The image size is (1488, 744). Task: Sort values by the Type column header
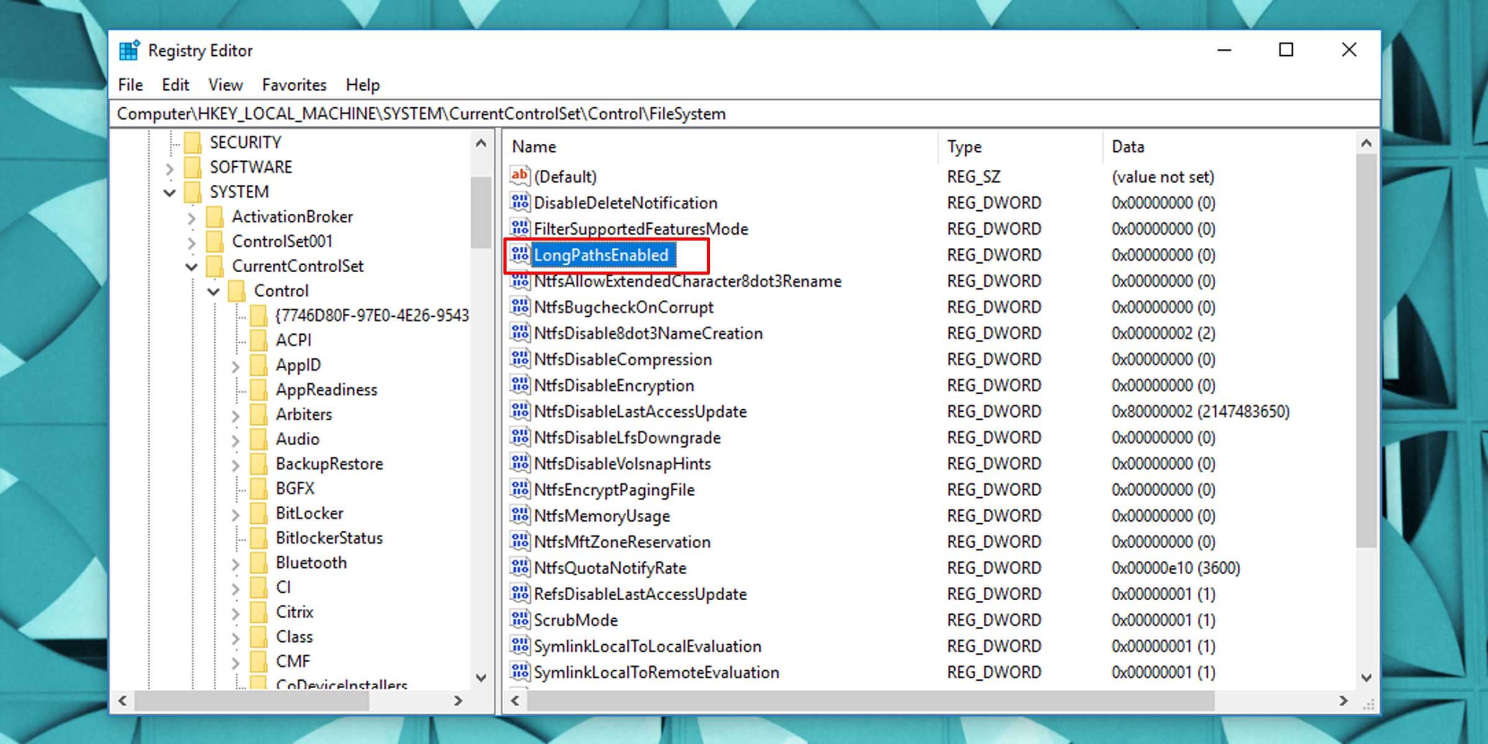963,146
